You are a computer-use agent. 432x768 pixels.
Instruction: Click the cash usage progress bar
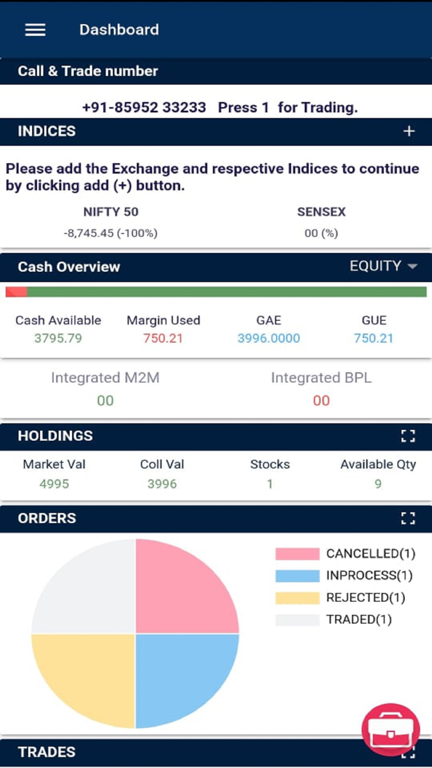tap(216, 292)
